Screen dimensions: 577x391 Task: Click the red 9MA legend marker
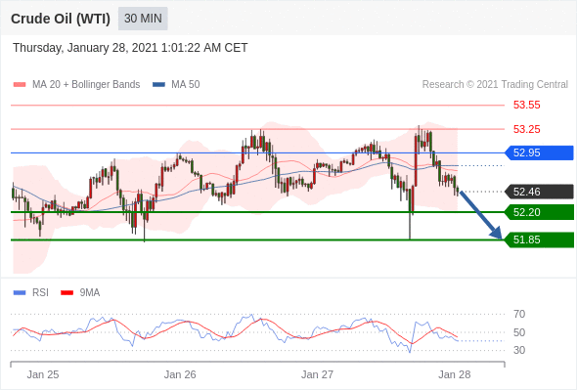[x=67, y=293]
